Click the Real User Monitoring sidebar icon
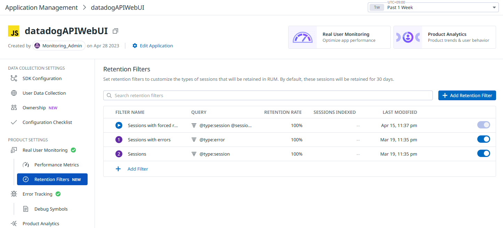 click(x=14, y=150)
